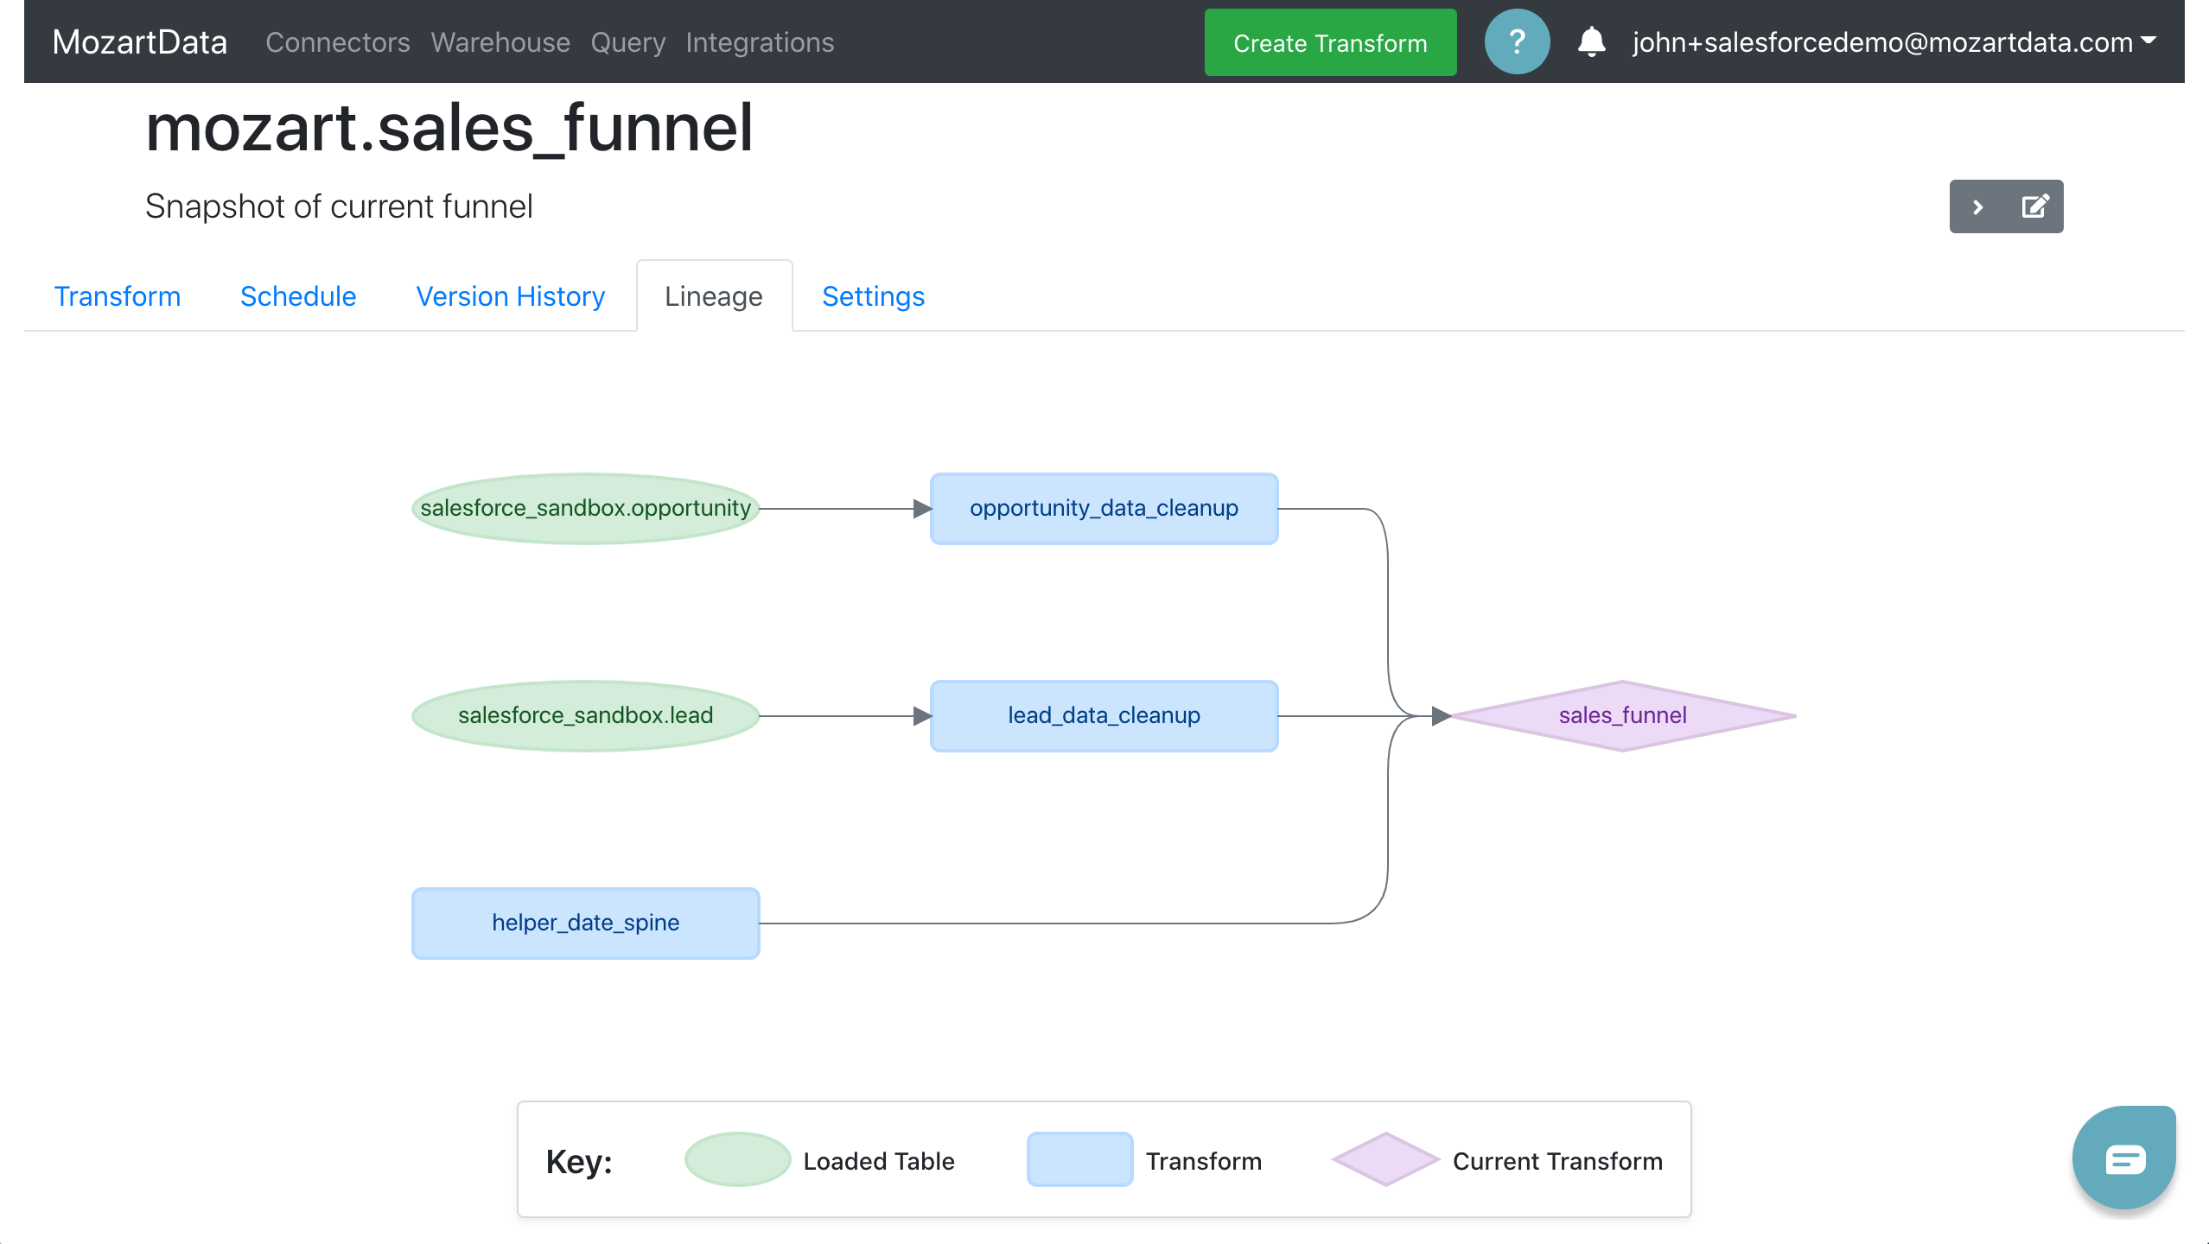Click the Transform blue key swatch

1079,1159
